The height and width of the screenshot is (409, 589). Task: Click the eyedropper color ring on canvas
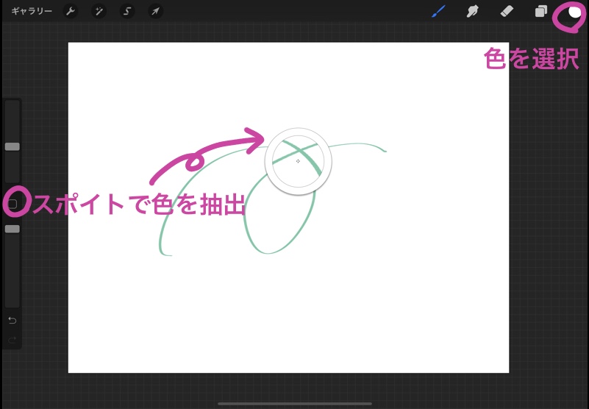(299, 161)
